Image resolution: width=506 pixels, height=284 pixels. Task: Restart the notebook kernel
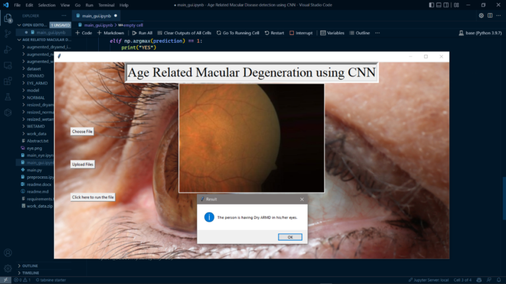(x=274, y=33)
